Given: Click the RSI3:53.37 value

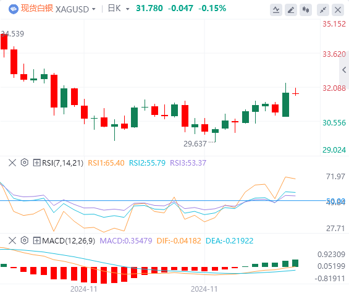Looking at the screenshot, I should (x=188, y=163).
